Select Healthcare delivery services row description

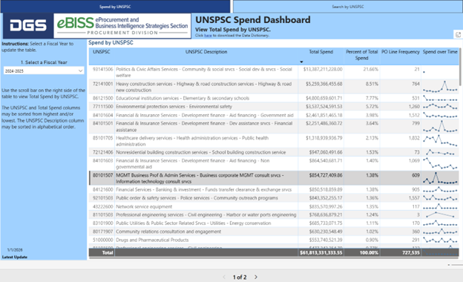(192, 141)
